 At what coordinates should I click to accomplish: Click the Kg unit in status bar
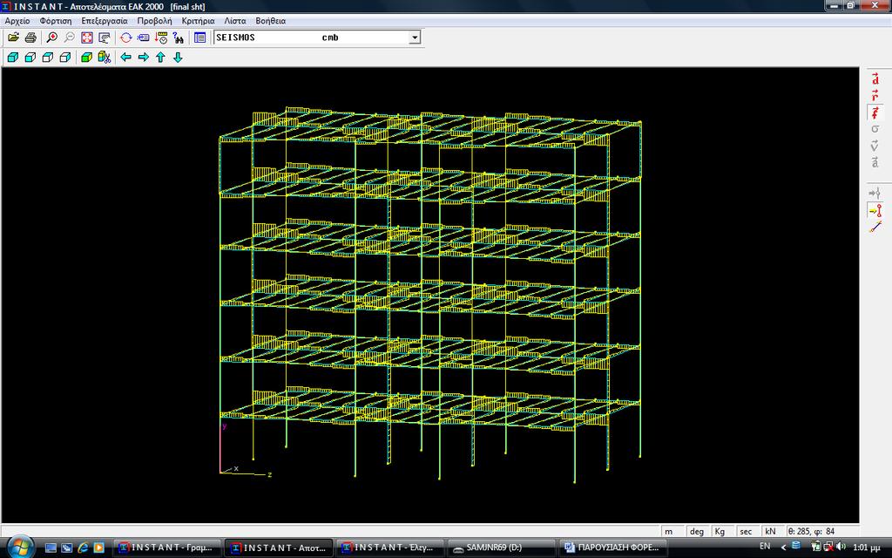720,531
